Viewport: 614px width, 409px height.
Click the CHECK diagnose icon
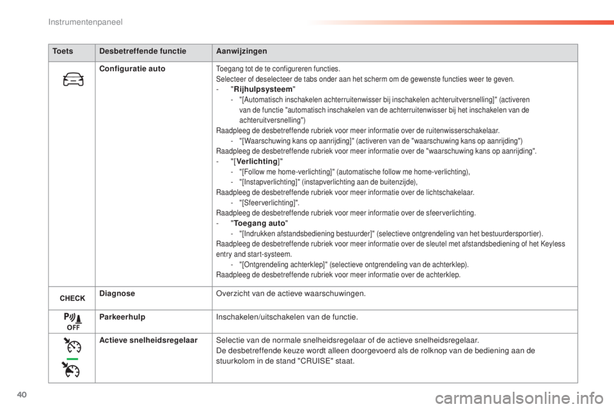(72, 298)
